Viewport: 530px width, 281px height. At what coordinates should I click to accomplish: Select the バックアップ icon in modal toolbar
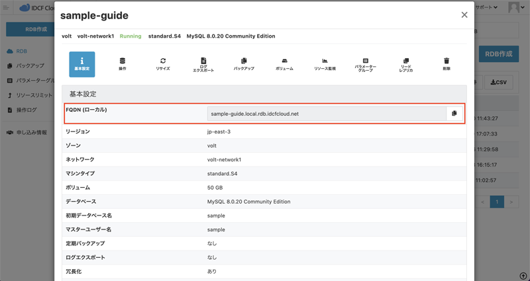point(244,64)
